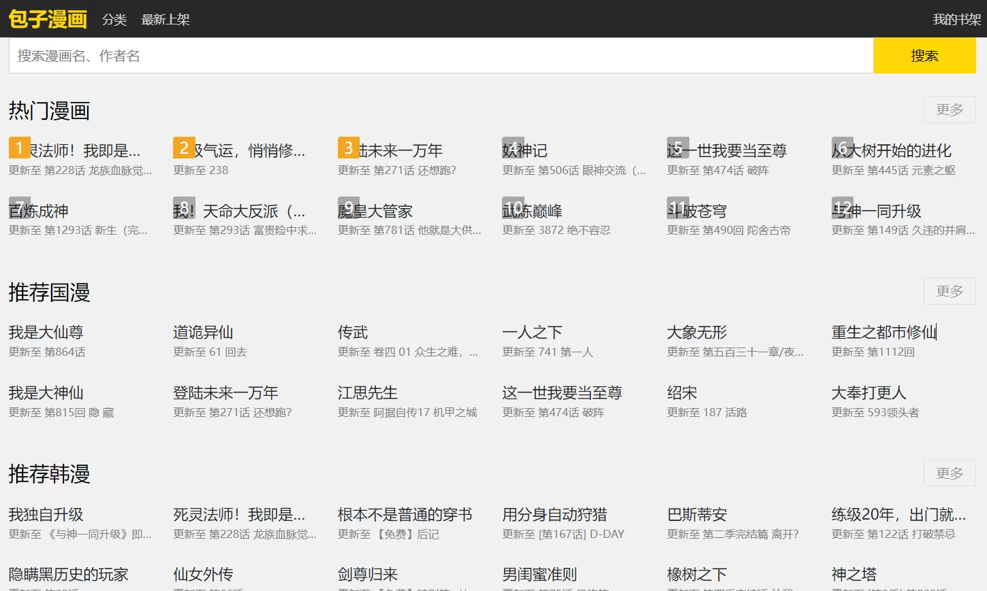This screenshot has width=987, height=591.
Task: Click the orange rank 2 badge
Action: point(184,148)
